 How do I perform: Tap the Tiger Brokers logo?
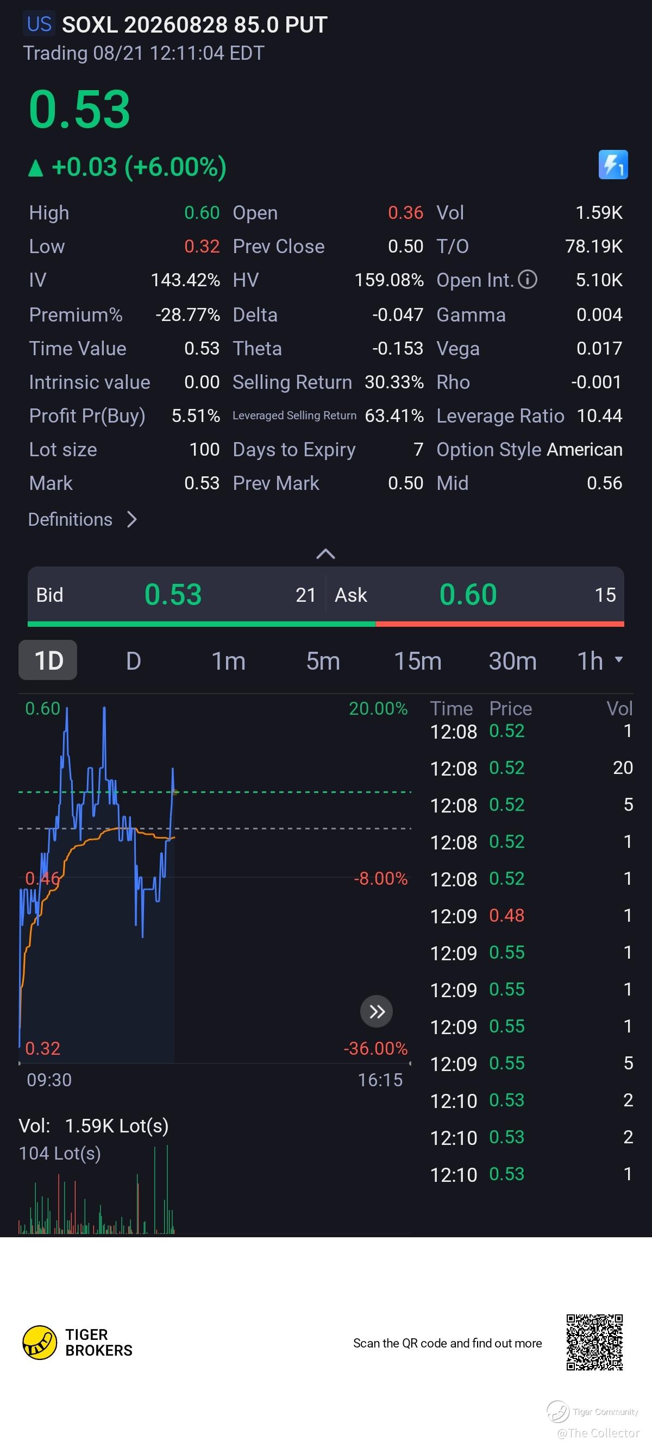[39, 1342]
